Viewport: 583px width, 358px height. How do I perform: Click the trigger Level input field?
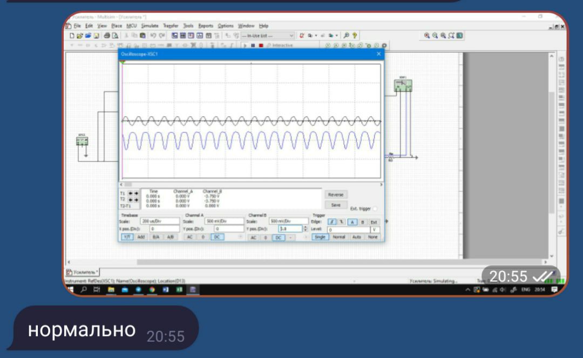[x=348, y=229]
